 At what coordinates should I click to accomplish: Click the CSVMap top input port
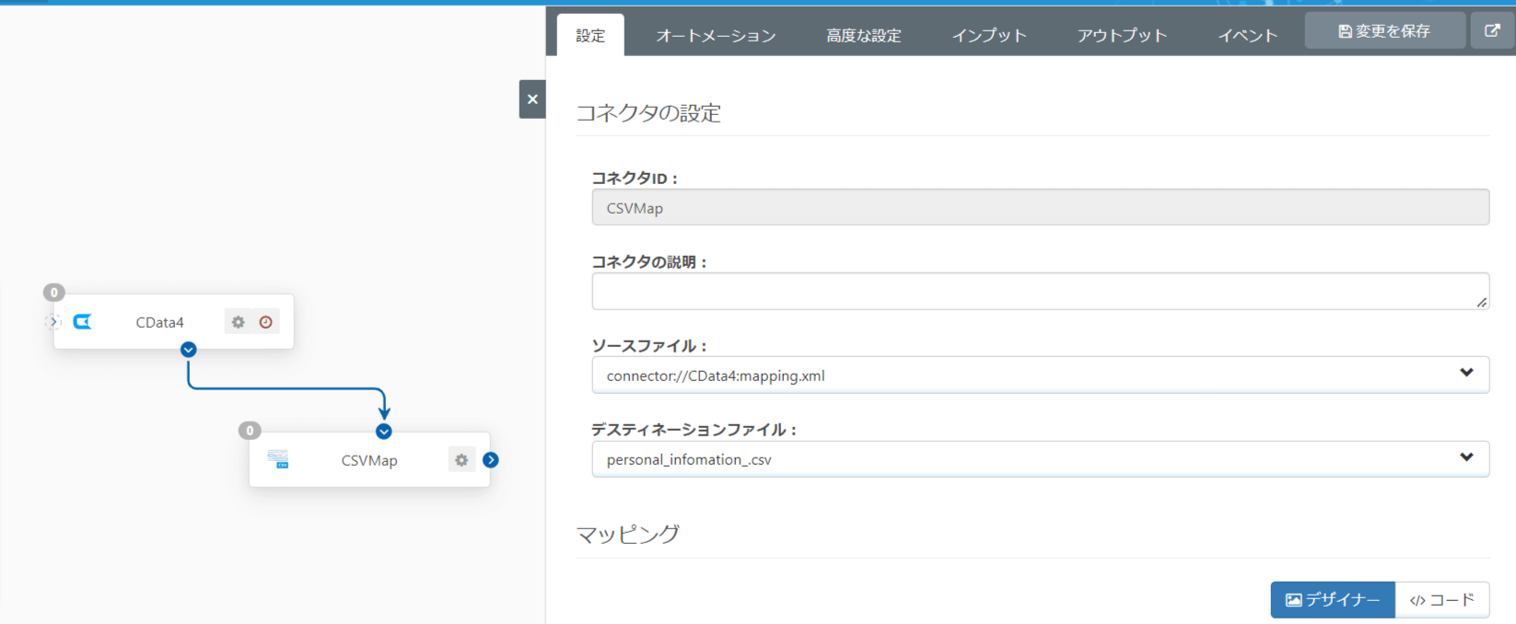(384, 432)
